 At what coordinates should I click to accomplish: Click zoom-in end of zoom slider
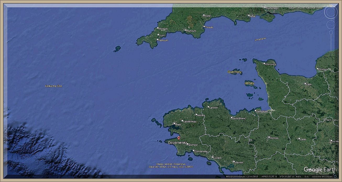pyautogui.click(x=331, y=32)
